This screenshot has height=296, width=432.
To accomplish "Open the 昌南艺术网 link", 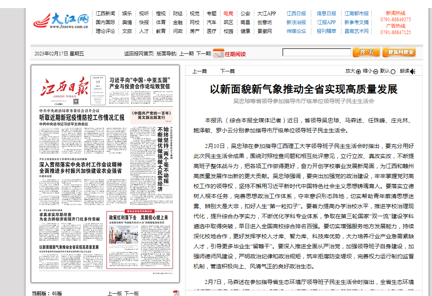I will [356, 31].
